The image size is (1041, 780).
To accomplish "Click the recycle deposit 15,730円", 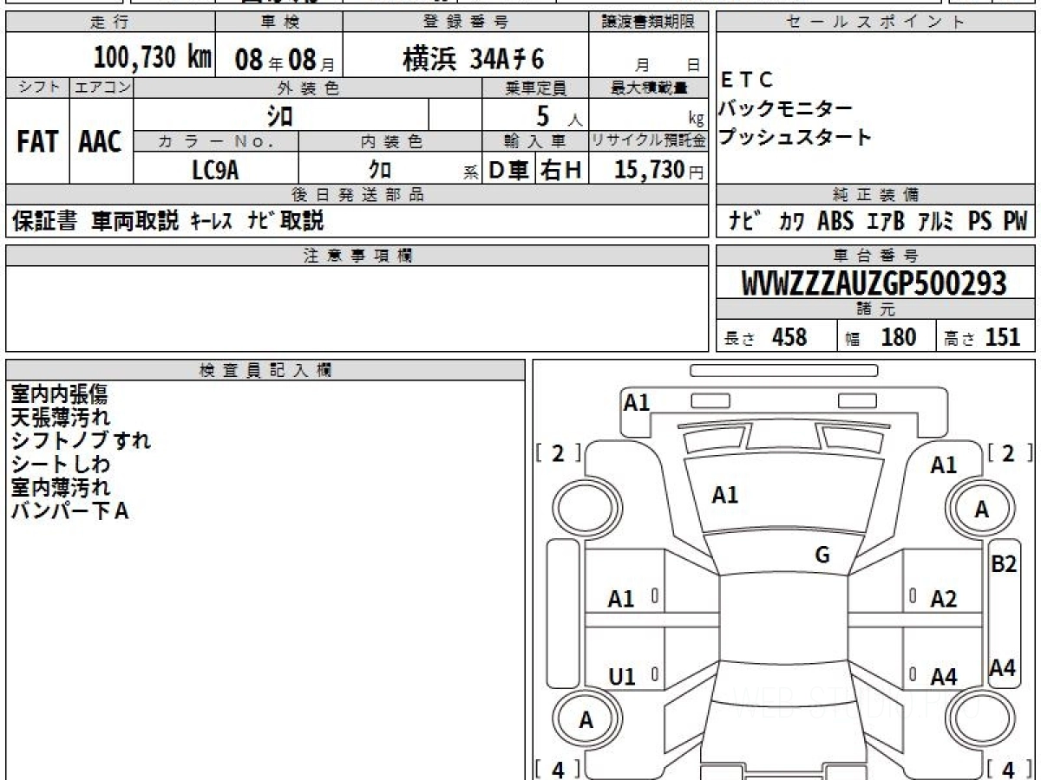I will 659,170.
